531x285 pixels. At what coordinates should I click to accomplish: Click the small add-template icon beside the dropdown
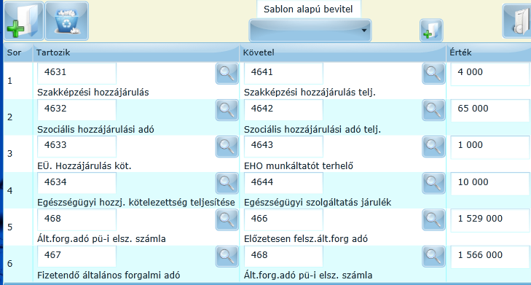coord(431,31)
